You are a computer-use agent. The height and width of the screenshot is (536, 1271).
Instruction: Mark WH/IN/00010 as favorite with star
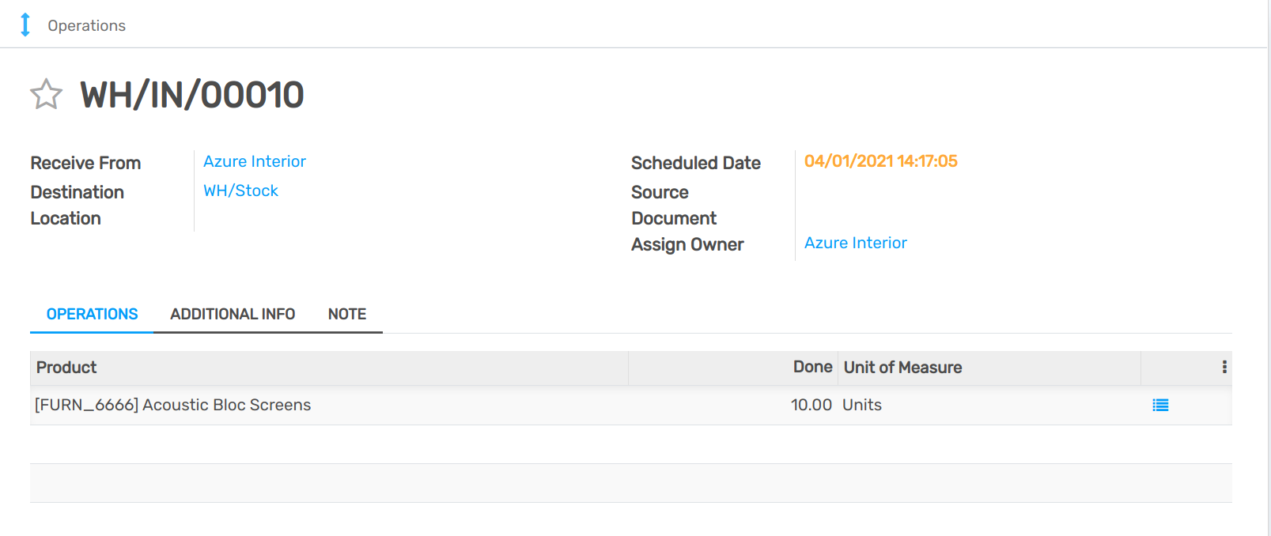[46, 95]
